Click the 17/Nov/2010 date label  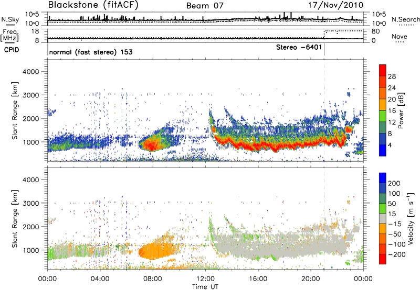point(335,5)
